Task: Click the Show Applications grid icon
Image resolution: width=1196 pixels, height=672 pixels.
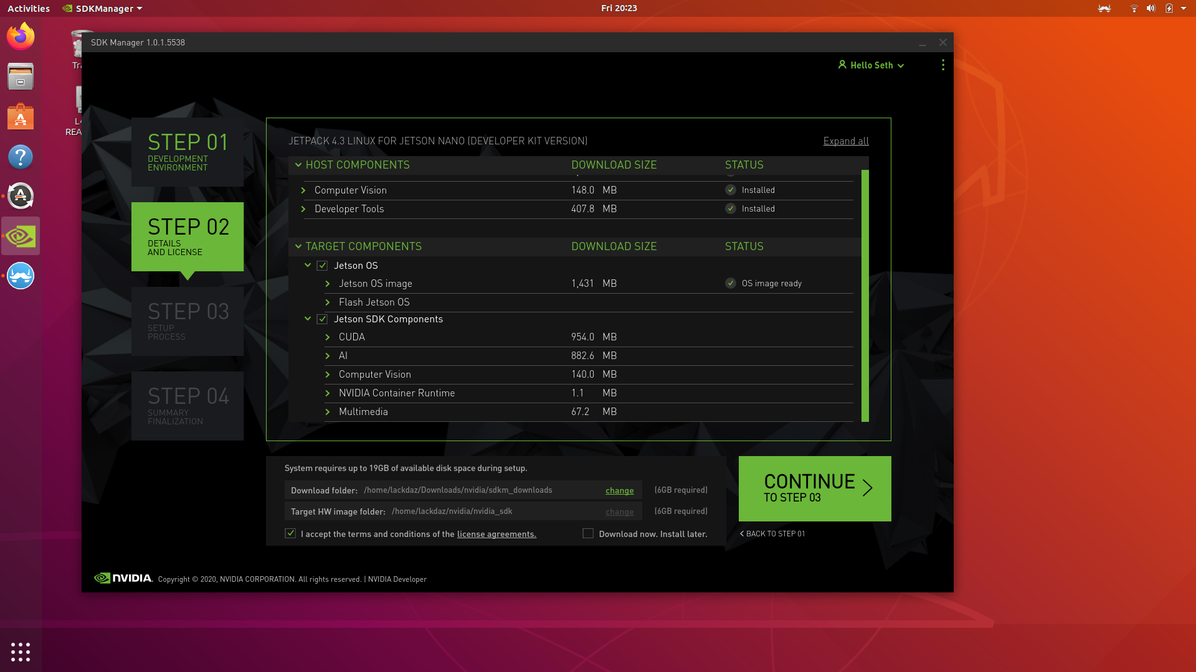Action: (x=21, y=651)
